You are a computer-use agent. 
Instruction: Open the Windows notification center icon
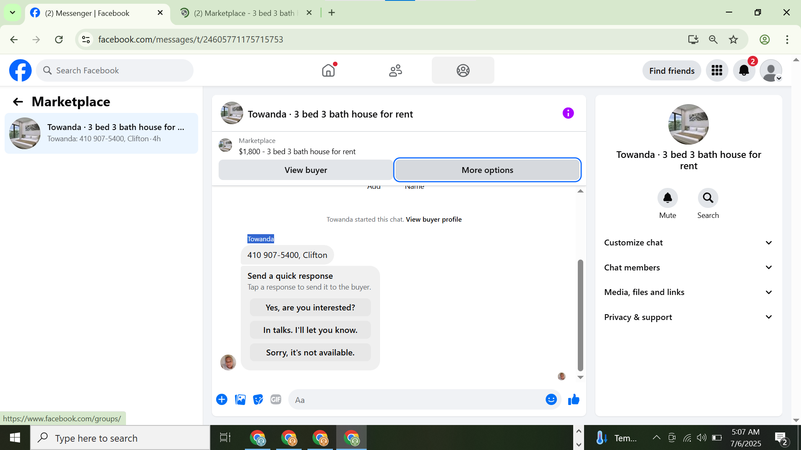(x=781, y=438)
